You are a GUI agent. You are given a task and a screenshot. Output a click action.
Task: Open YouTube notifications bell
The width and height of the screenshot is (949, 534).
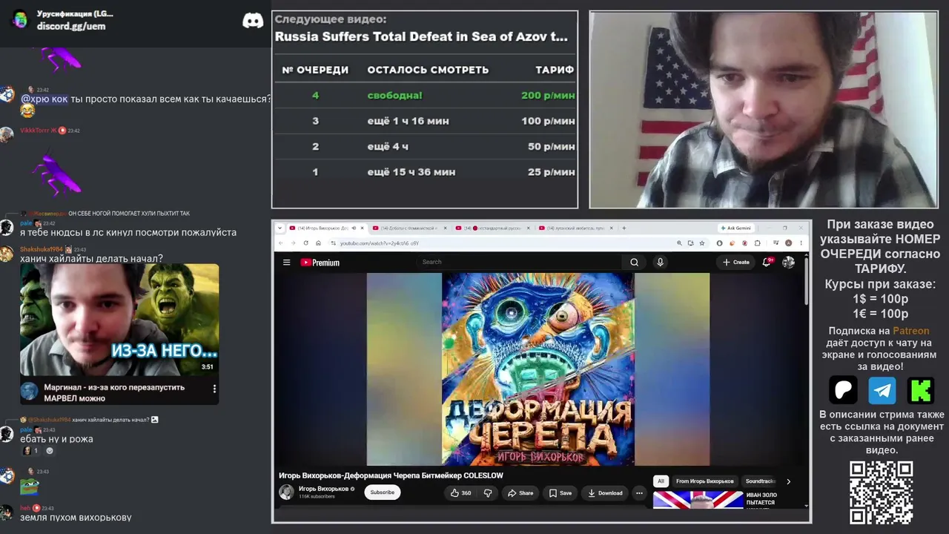pos(768,262)
